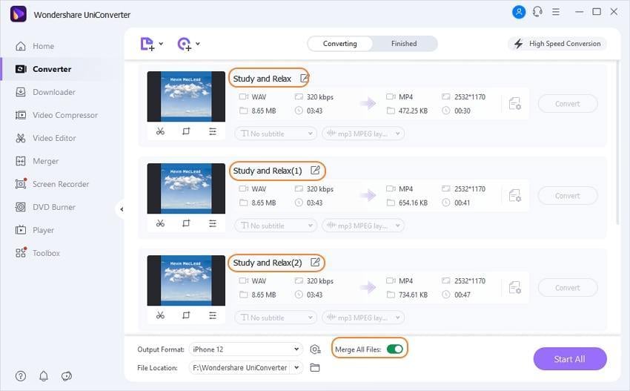
Task: Collapse the sidebar with arrow handle
Action: coord(121,209)
